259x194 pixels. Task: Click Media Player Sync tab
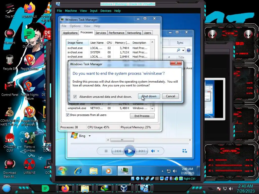pos(180,42)
